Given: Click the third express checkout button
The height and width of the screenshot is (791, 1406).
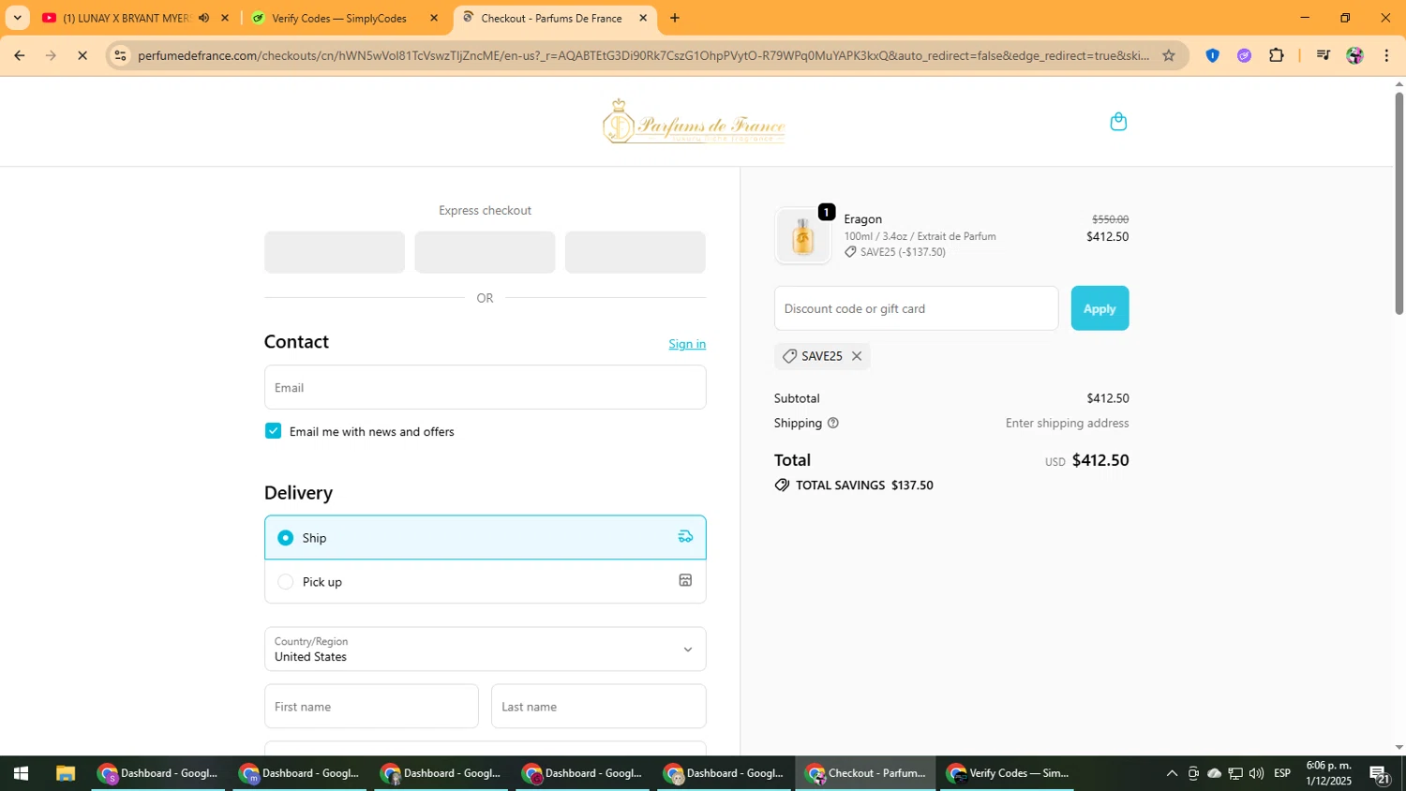Looking at the screenshot, I should (x=635, y=252).
